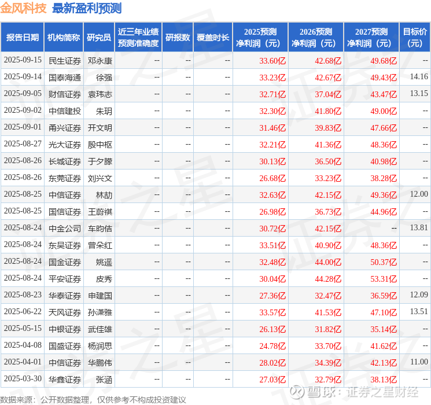
Task: Click researcher 邓永康 in the first row
Action: click(x=100, y=61)
